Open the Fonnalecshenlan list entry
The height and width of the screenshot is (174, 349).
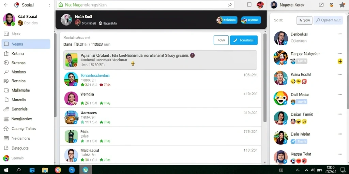(160, 80)
